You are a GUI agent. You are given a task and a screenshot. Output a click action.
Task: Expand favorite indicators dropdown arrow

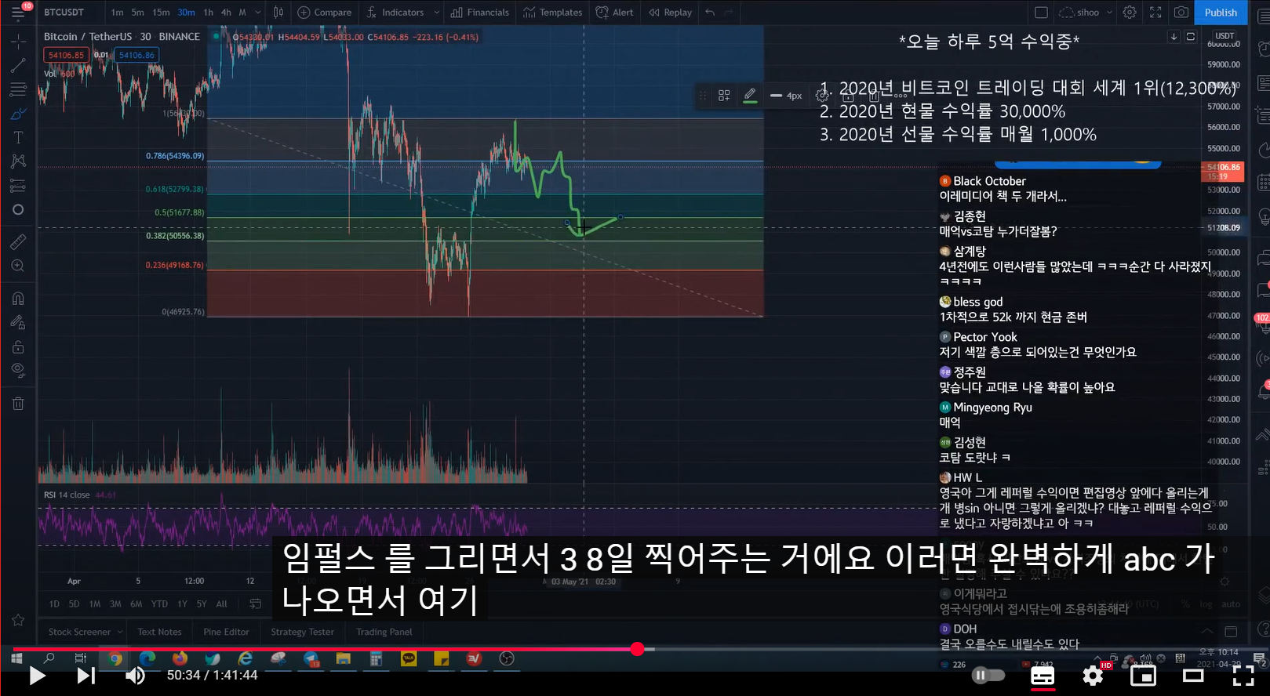[x=437, y=13]
